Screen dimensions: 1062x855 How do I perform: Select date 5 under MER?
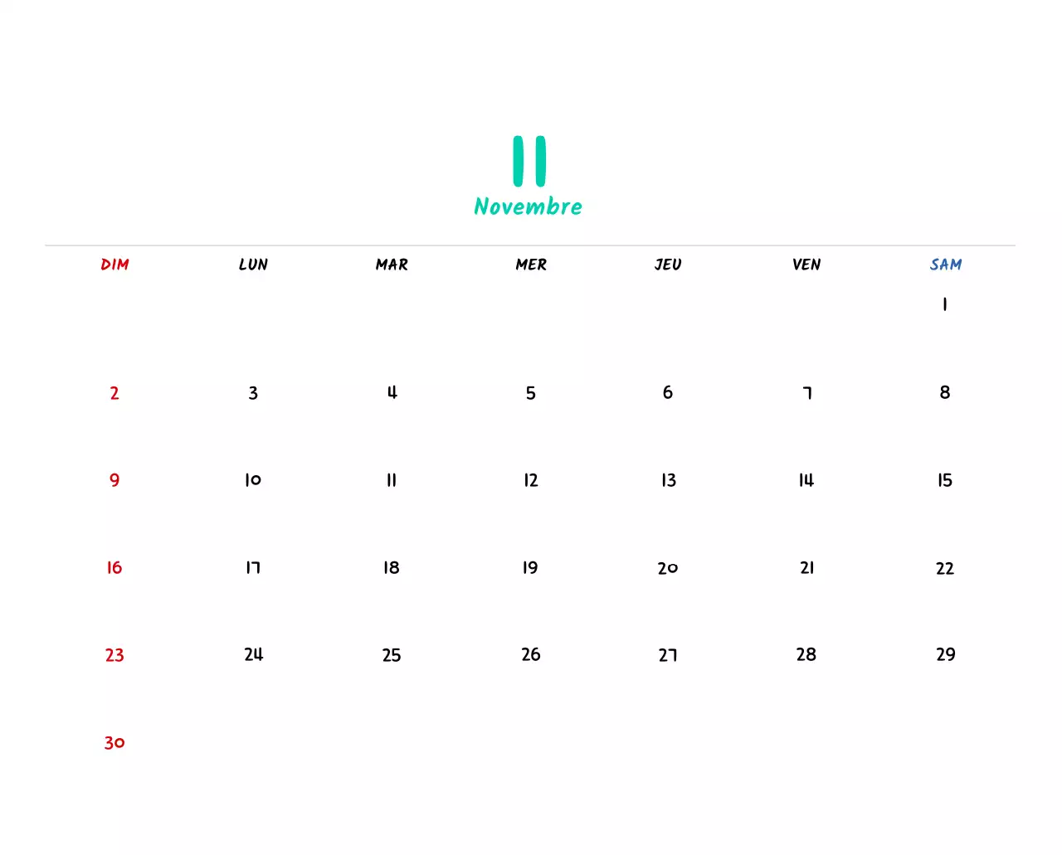point(530,393)
